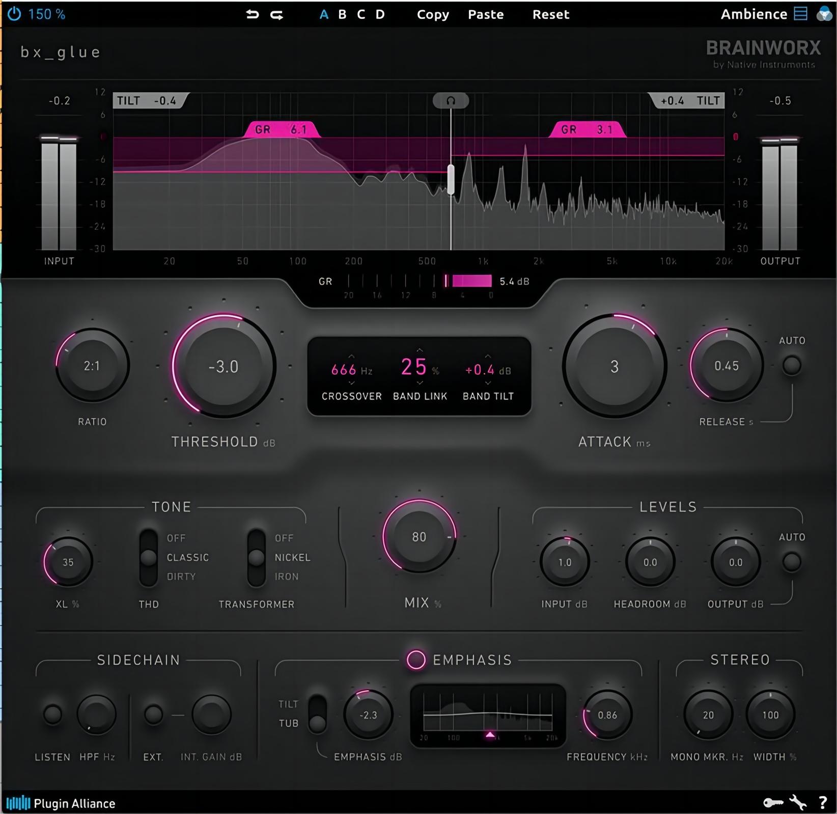Viewport: 837px width, 814px height.
Task: Click the left TILT -0.4 tag
Action: [150, 100]
